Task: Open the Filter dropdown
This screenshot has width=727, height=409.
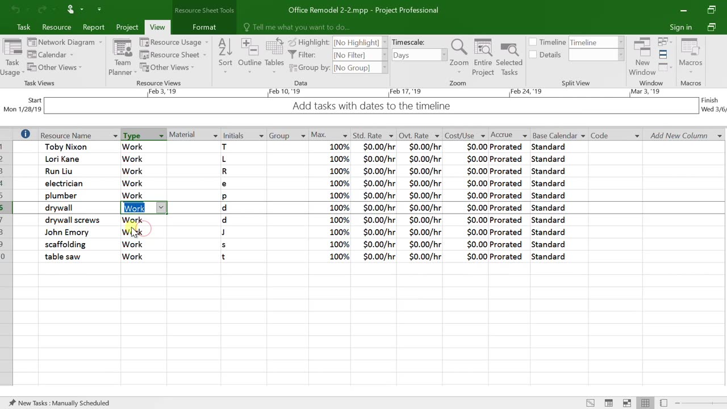Action: click(384, 55)
